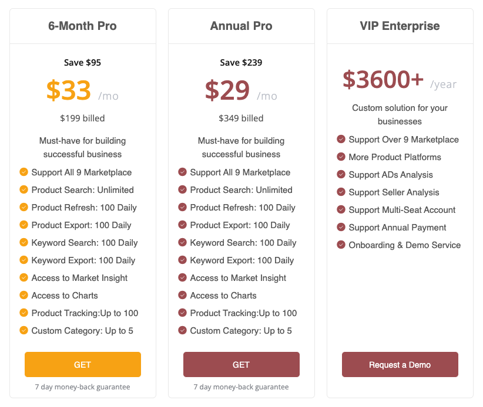Click maroon check icon beside Product Search: Unlimited
Screen dimensions: 483x407
coord(182,190)
